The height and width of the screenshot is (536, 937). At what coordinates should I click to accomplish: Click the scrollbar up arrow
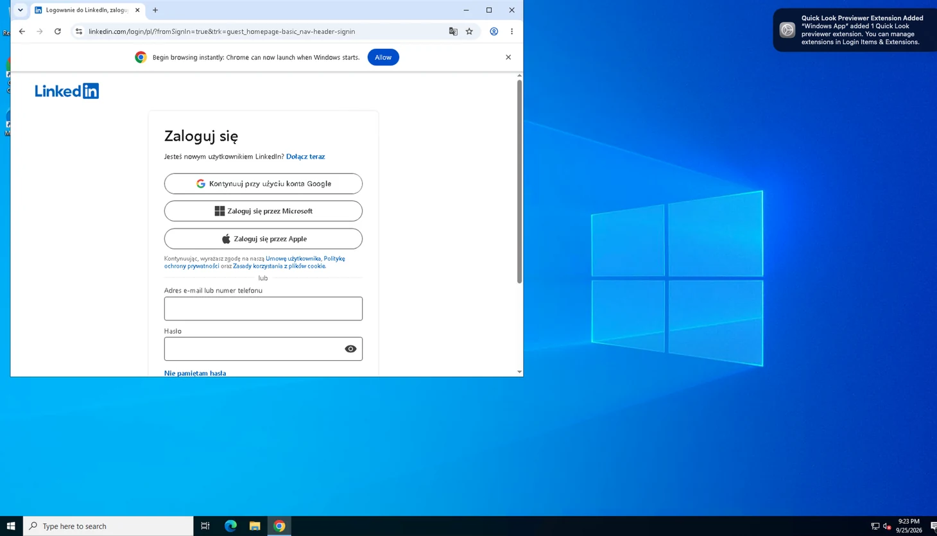[519, 76]
